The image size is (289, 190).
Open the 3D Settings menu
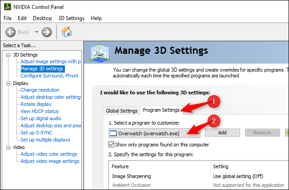[x=71, y=18]
